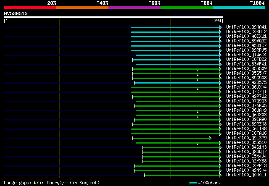
Task: Select the UniRef100_Q6JX03 label
Action: coord(246,115)
